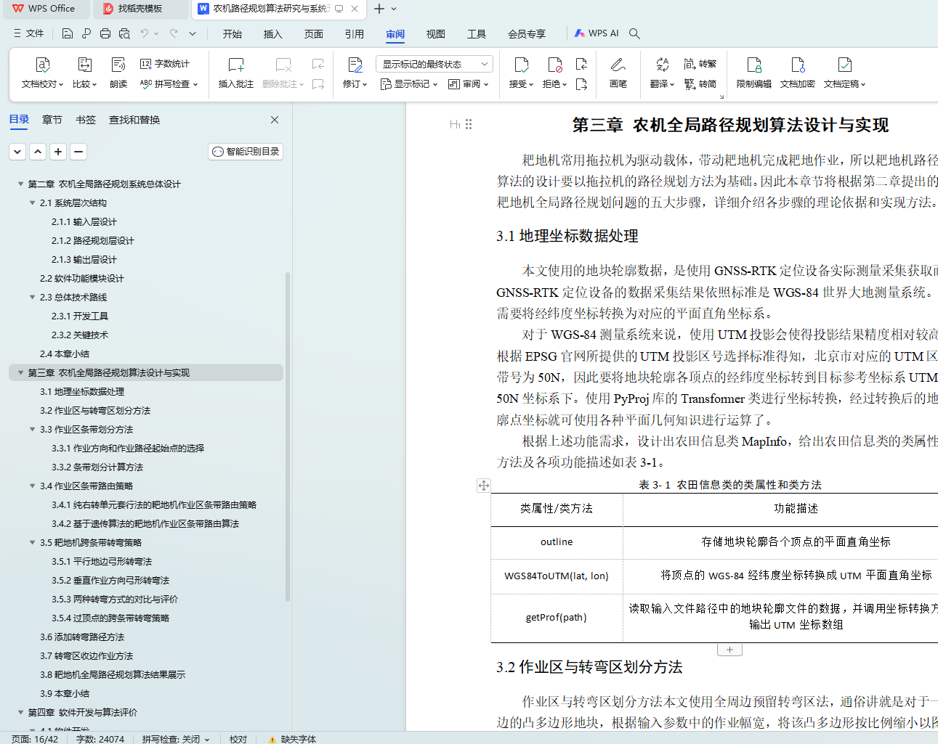The width and height of the screenshot is (938, 744).
Task: Insert a comment with 插入批注
Action: point(236,73)
